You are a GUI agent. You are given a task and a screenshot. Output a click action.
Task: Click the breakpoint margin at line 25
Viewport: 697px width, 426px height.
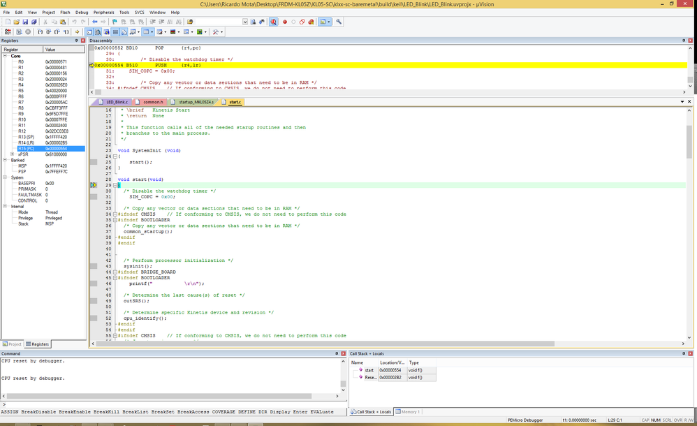tap(94, 162)
